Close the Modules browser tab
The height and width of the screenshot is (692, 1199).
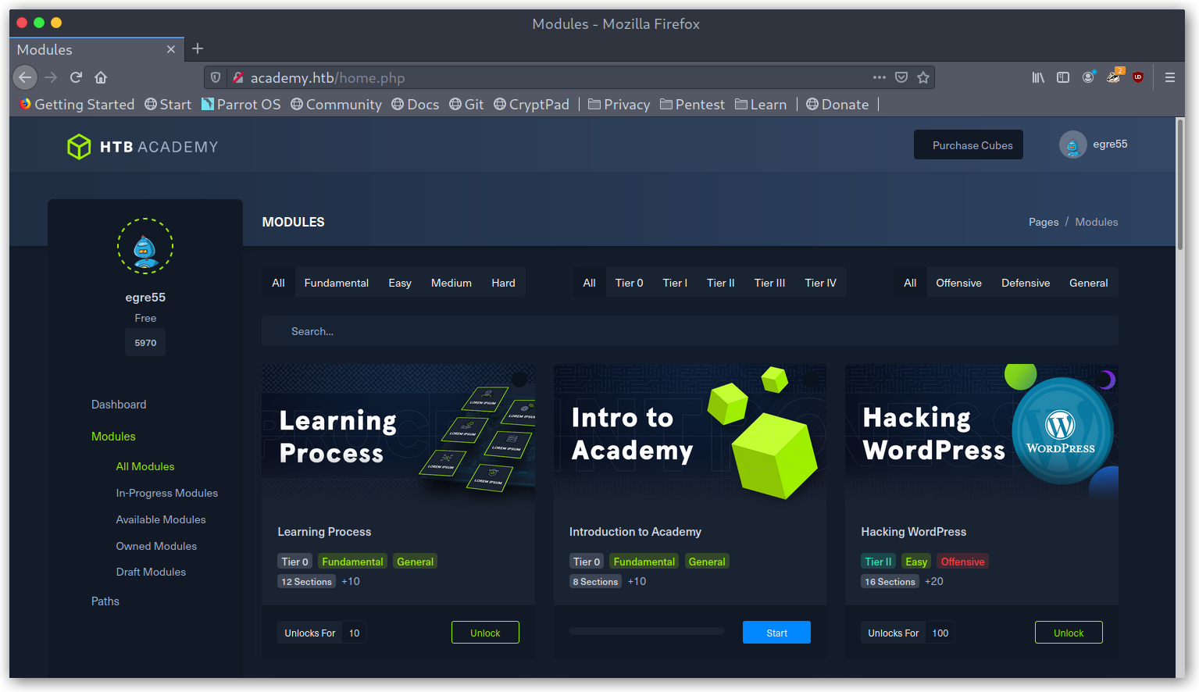[171, 49]
